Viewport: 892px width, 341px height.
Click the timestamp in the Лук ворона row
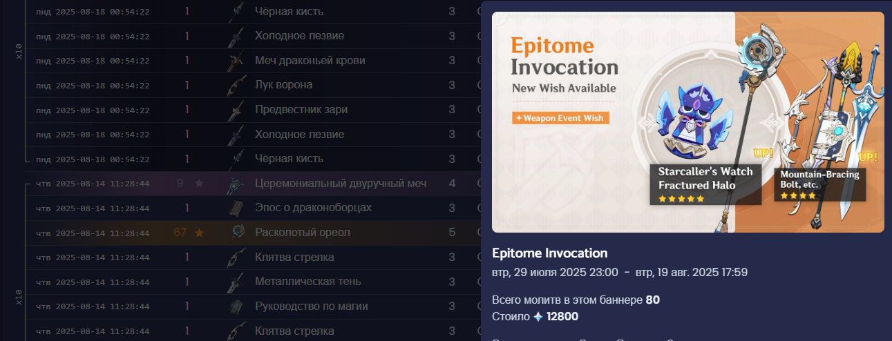[x=93, y=86]
